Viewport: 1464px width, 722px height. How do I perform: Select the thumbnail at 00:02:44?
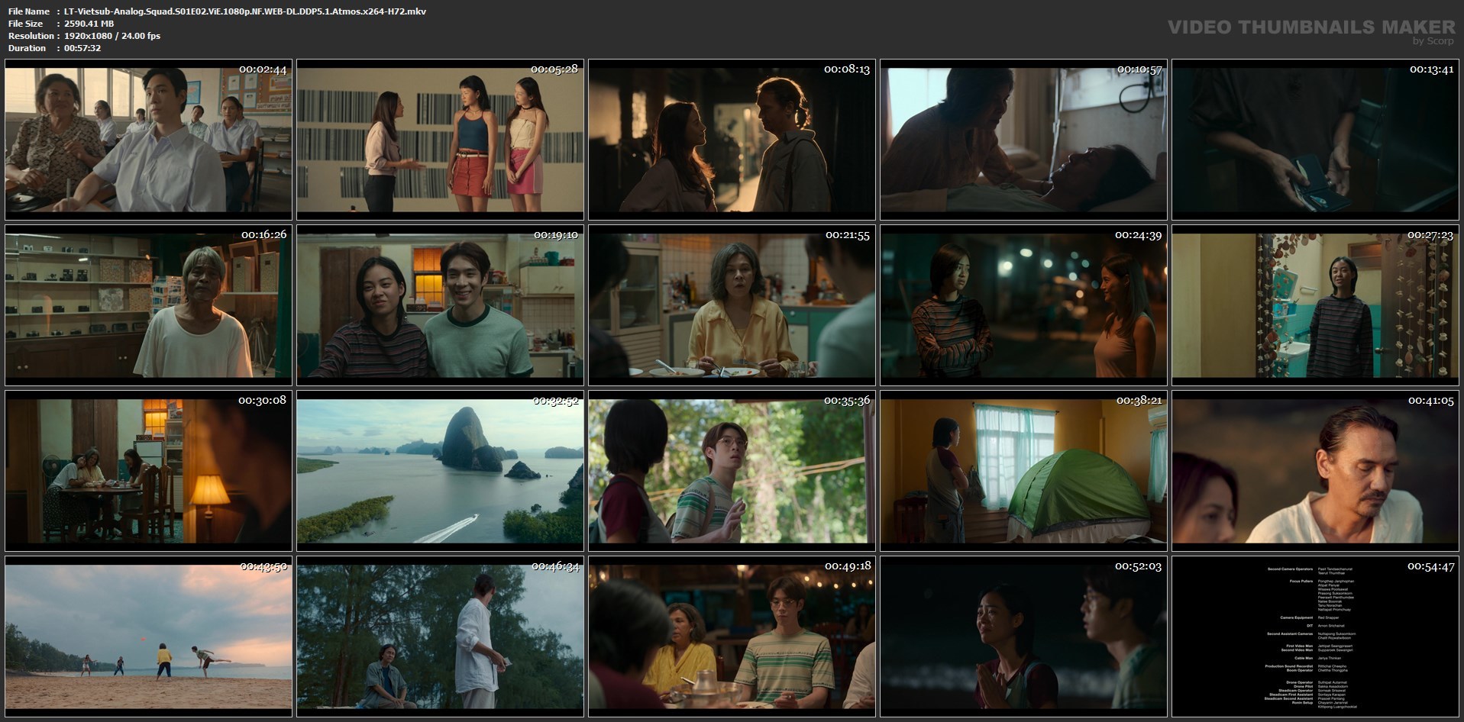[148, 140]
